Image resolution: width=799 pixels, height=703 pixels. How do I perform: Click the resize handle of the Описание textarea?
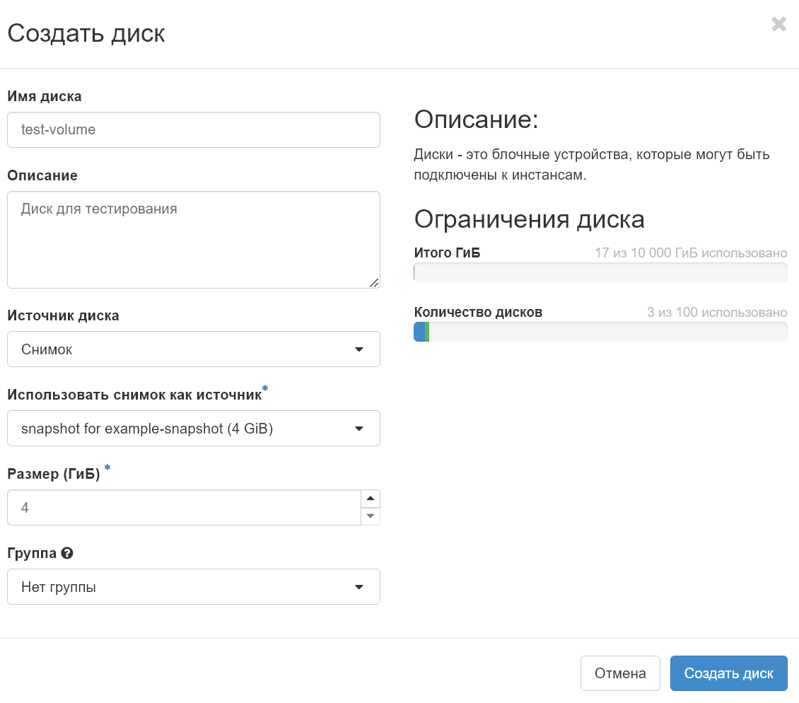point(374,283)
